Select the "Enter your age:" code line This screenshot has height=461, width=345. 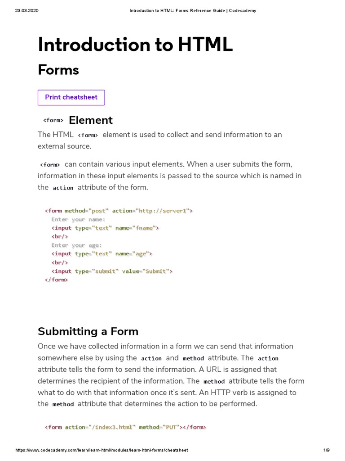76,245
